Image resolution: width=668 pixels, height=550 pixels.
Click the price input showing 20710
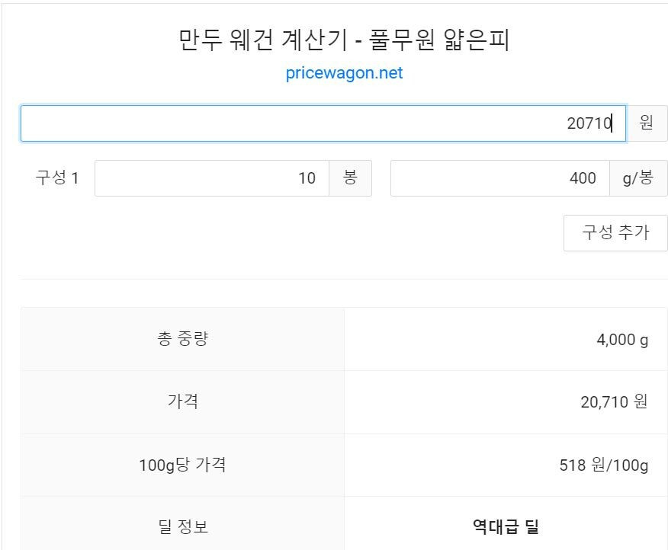tap(323, 123)
